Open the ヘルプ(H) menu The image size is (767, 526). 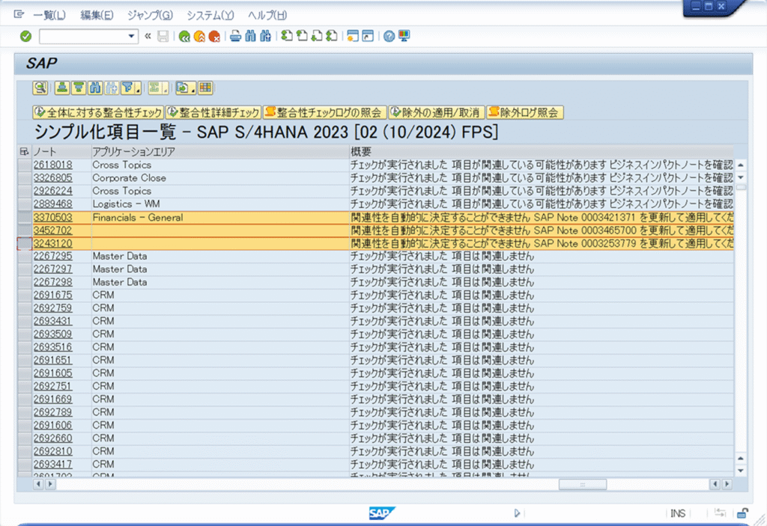267,15
